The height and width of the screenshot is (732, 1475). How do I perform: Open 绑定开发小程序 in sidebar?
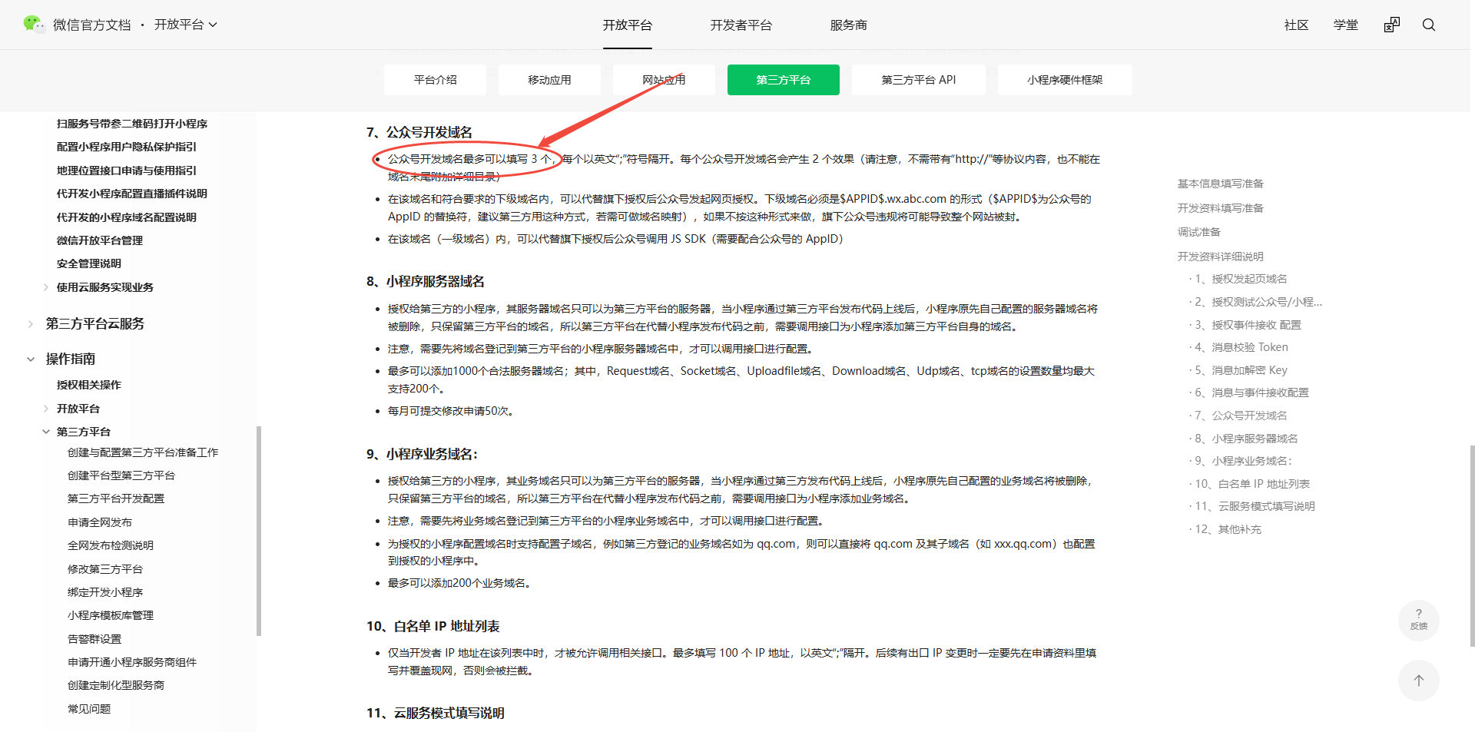(105, 592)
